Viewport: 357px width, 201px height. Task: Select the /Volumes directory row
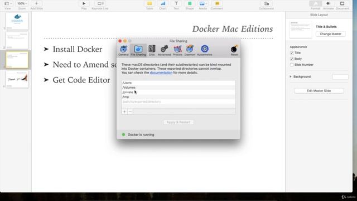178,88
